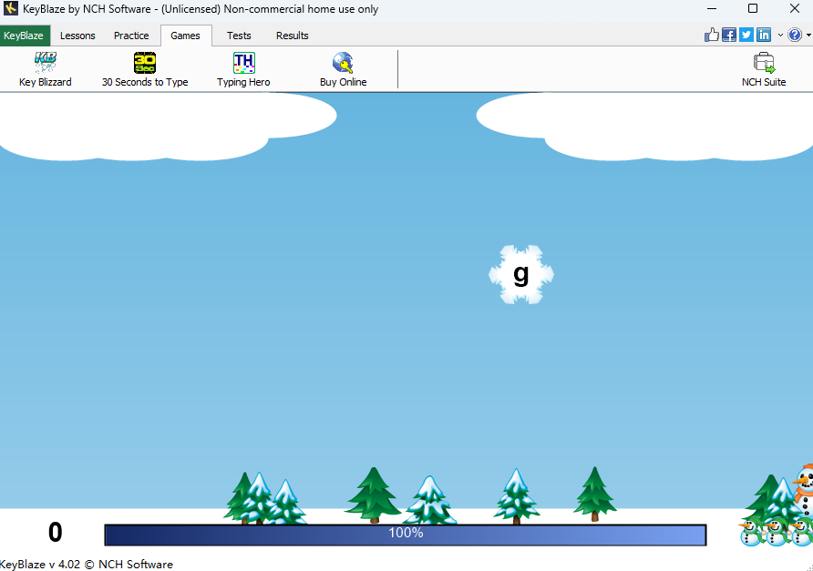Click the thumbs-up like icon
The height and width of the screenshot is (571, 813).
(711, 35)
